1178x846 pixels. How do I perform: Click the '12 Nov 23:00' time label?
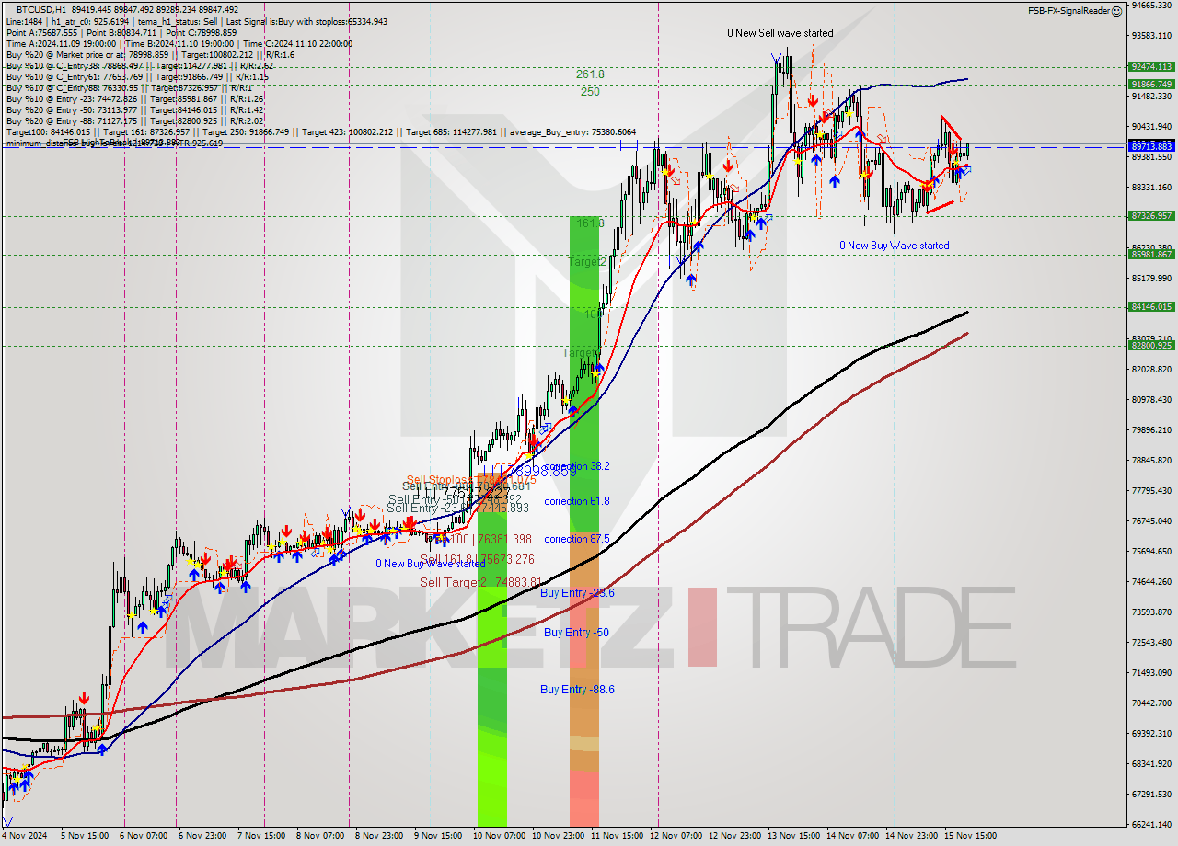(x=735, y=836)
